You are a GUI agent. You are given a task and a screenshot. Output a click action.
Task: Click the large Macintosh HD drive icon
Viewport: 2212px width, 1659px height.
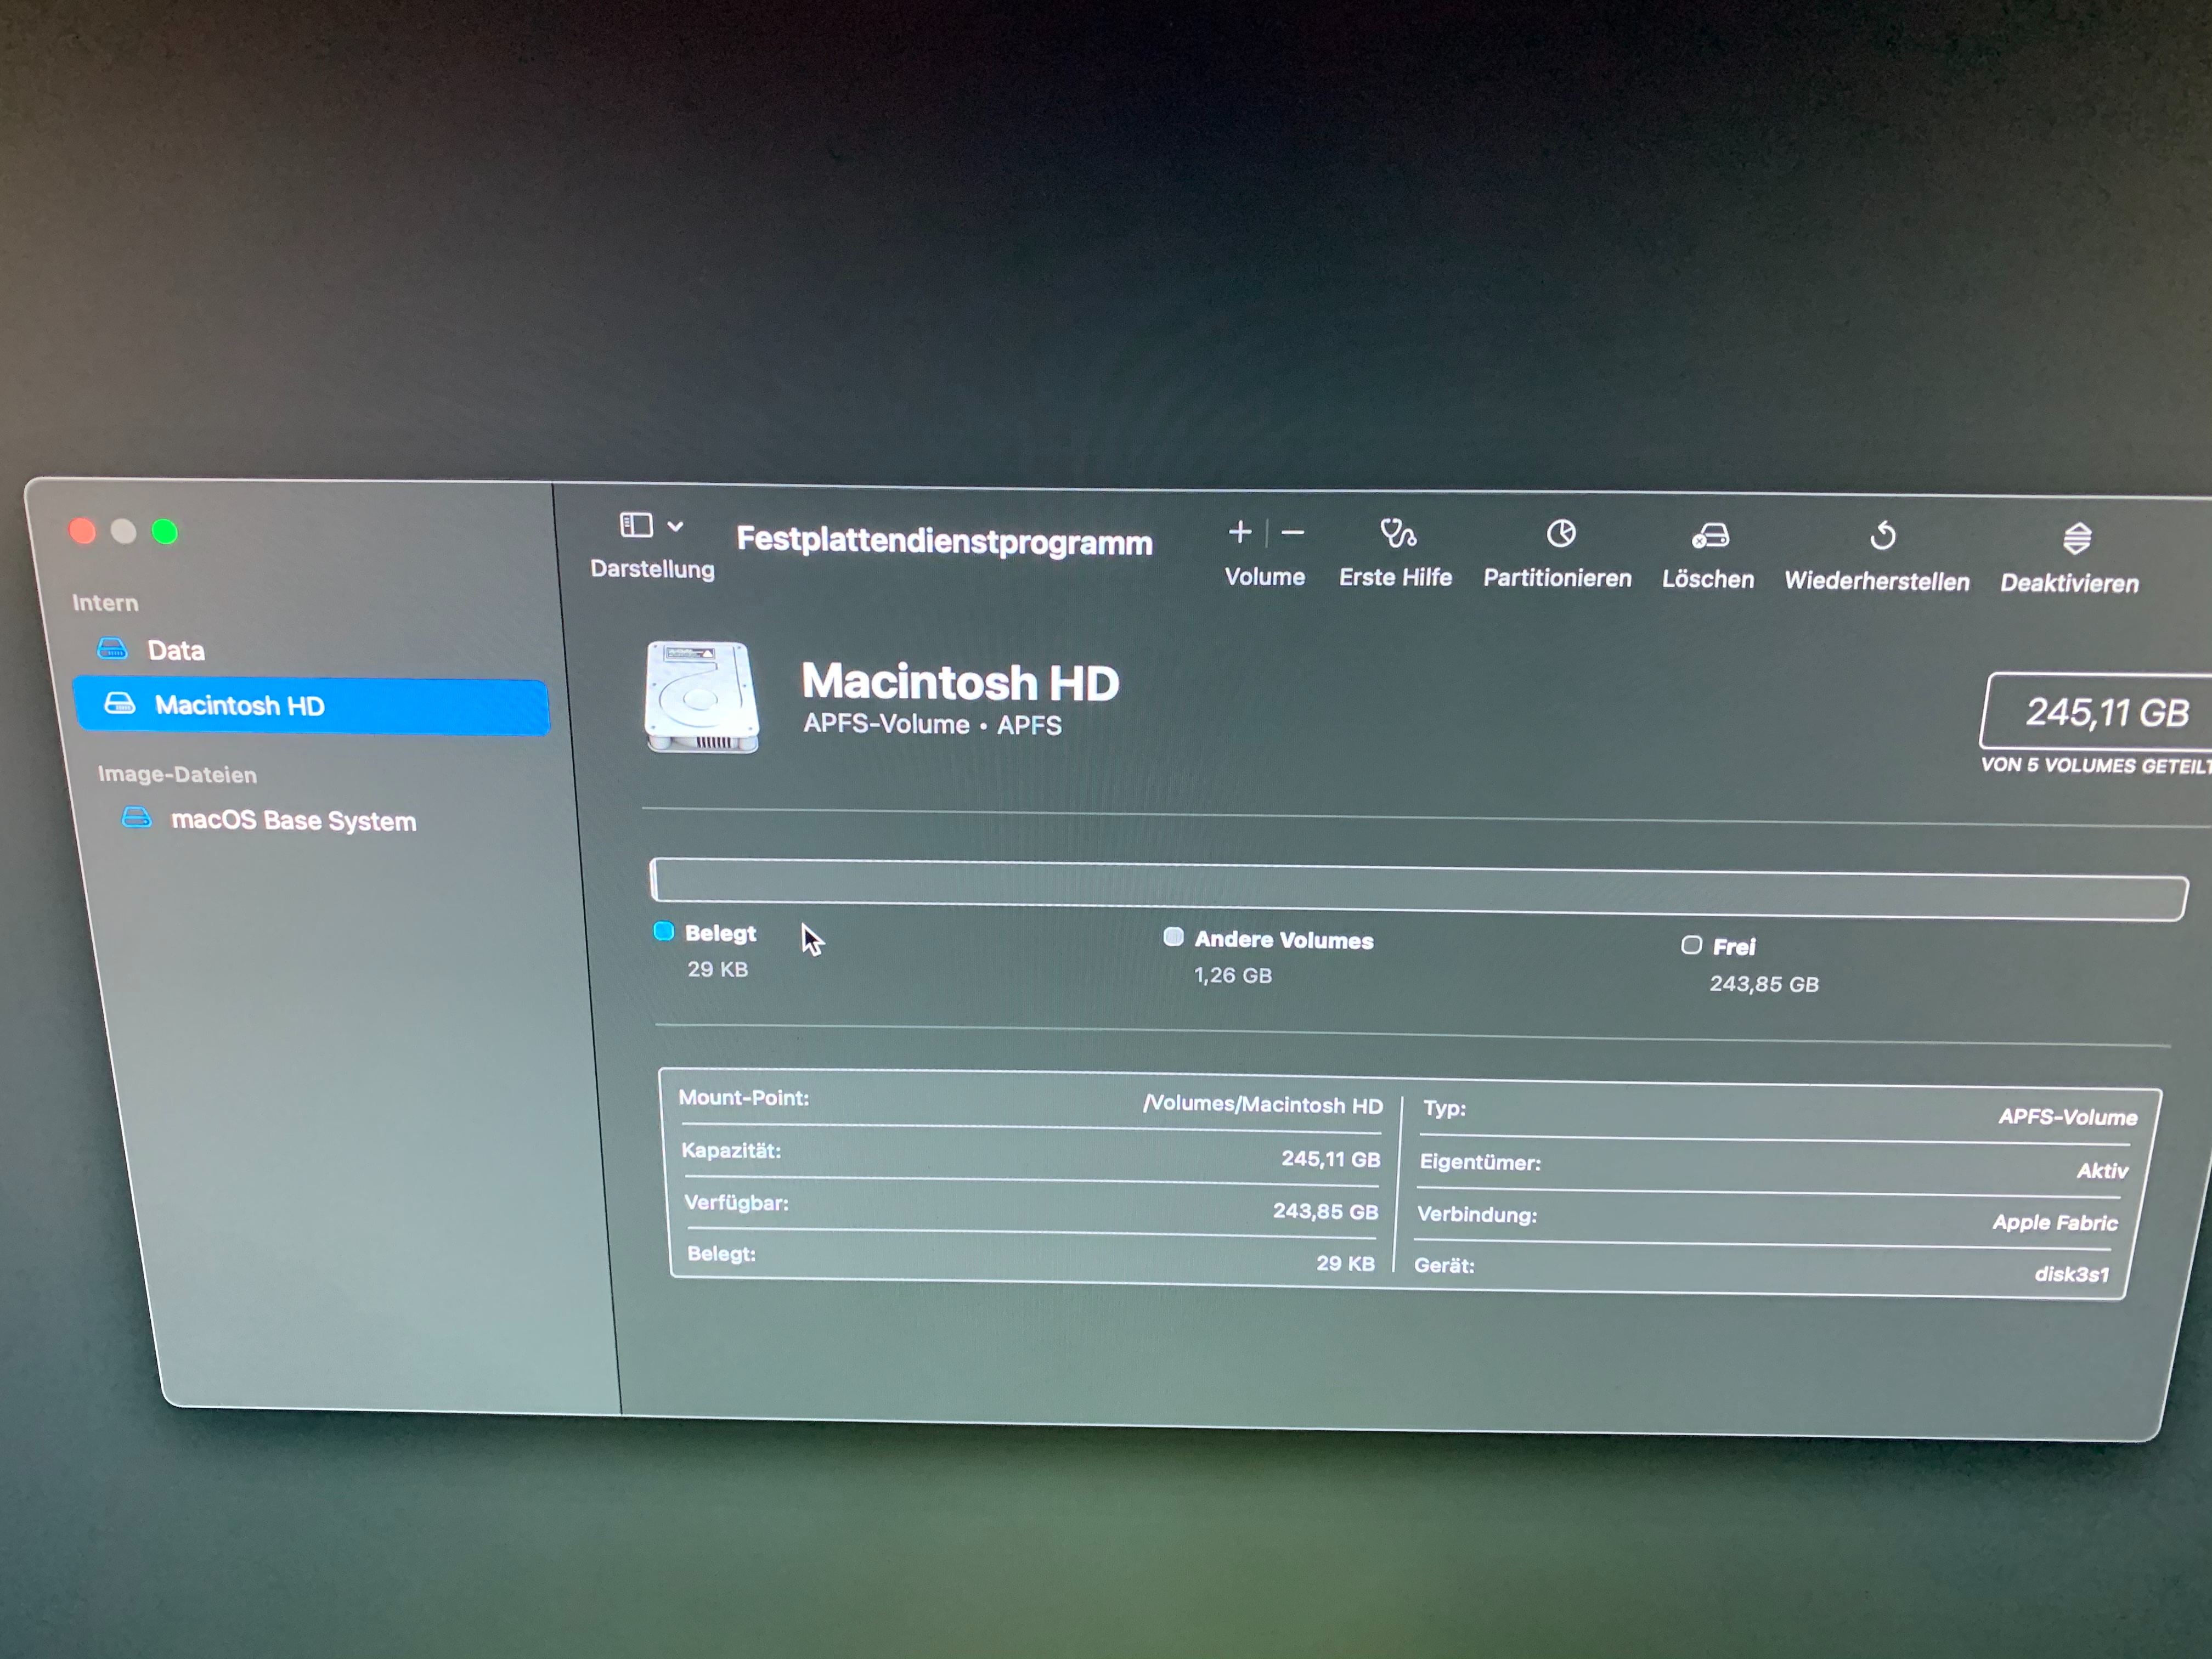pyautogui.click(x=701, y=697)
